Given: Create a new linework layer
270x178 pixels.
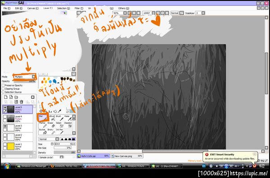Looking at the screenshot, I should pos(11,97).
